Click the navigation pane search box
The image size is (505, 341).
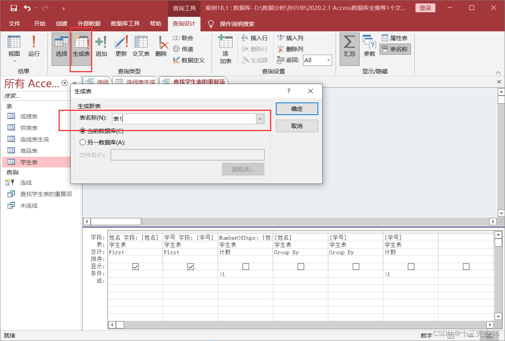[37, 96]
